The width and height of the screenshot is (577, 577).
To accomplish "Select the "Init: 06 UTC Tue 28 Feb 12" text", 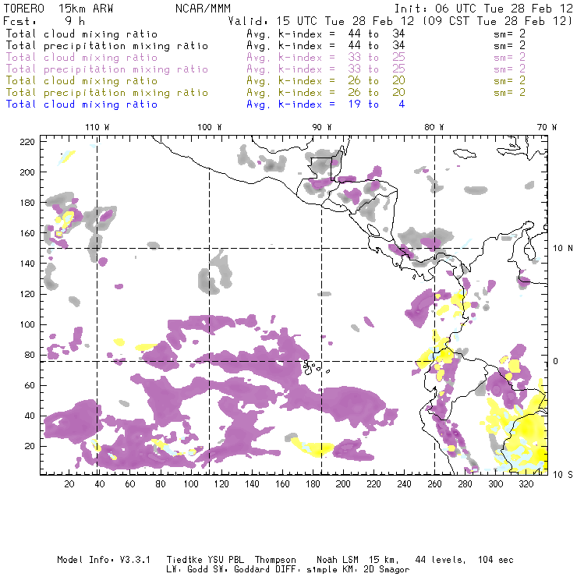I will point(484,9).
